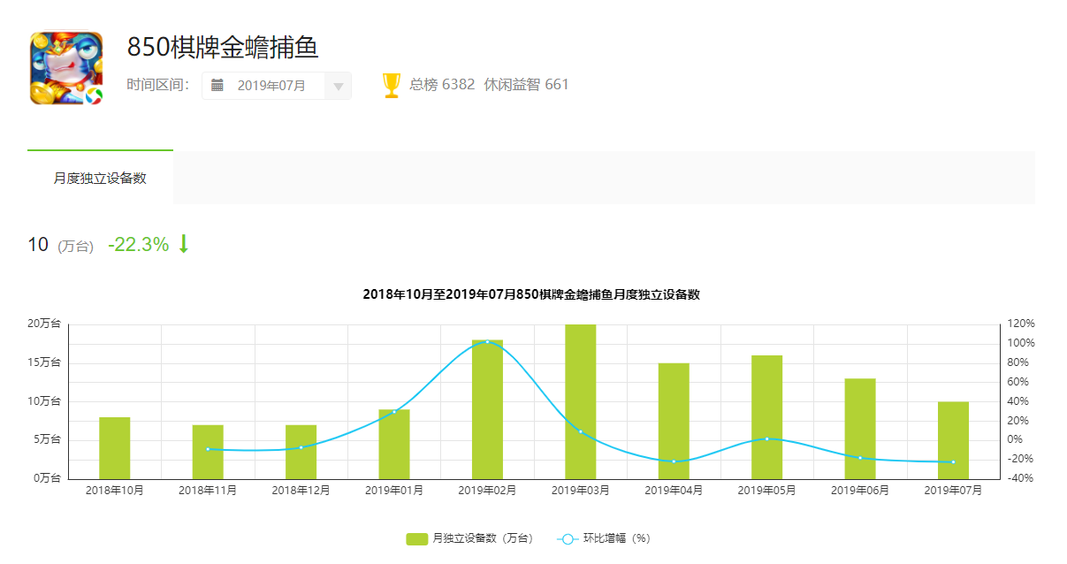
Task: Switch to 月度独立设备数 tab
Action: [x=100, y=178]
